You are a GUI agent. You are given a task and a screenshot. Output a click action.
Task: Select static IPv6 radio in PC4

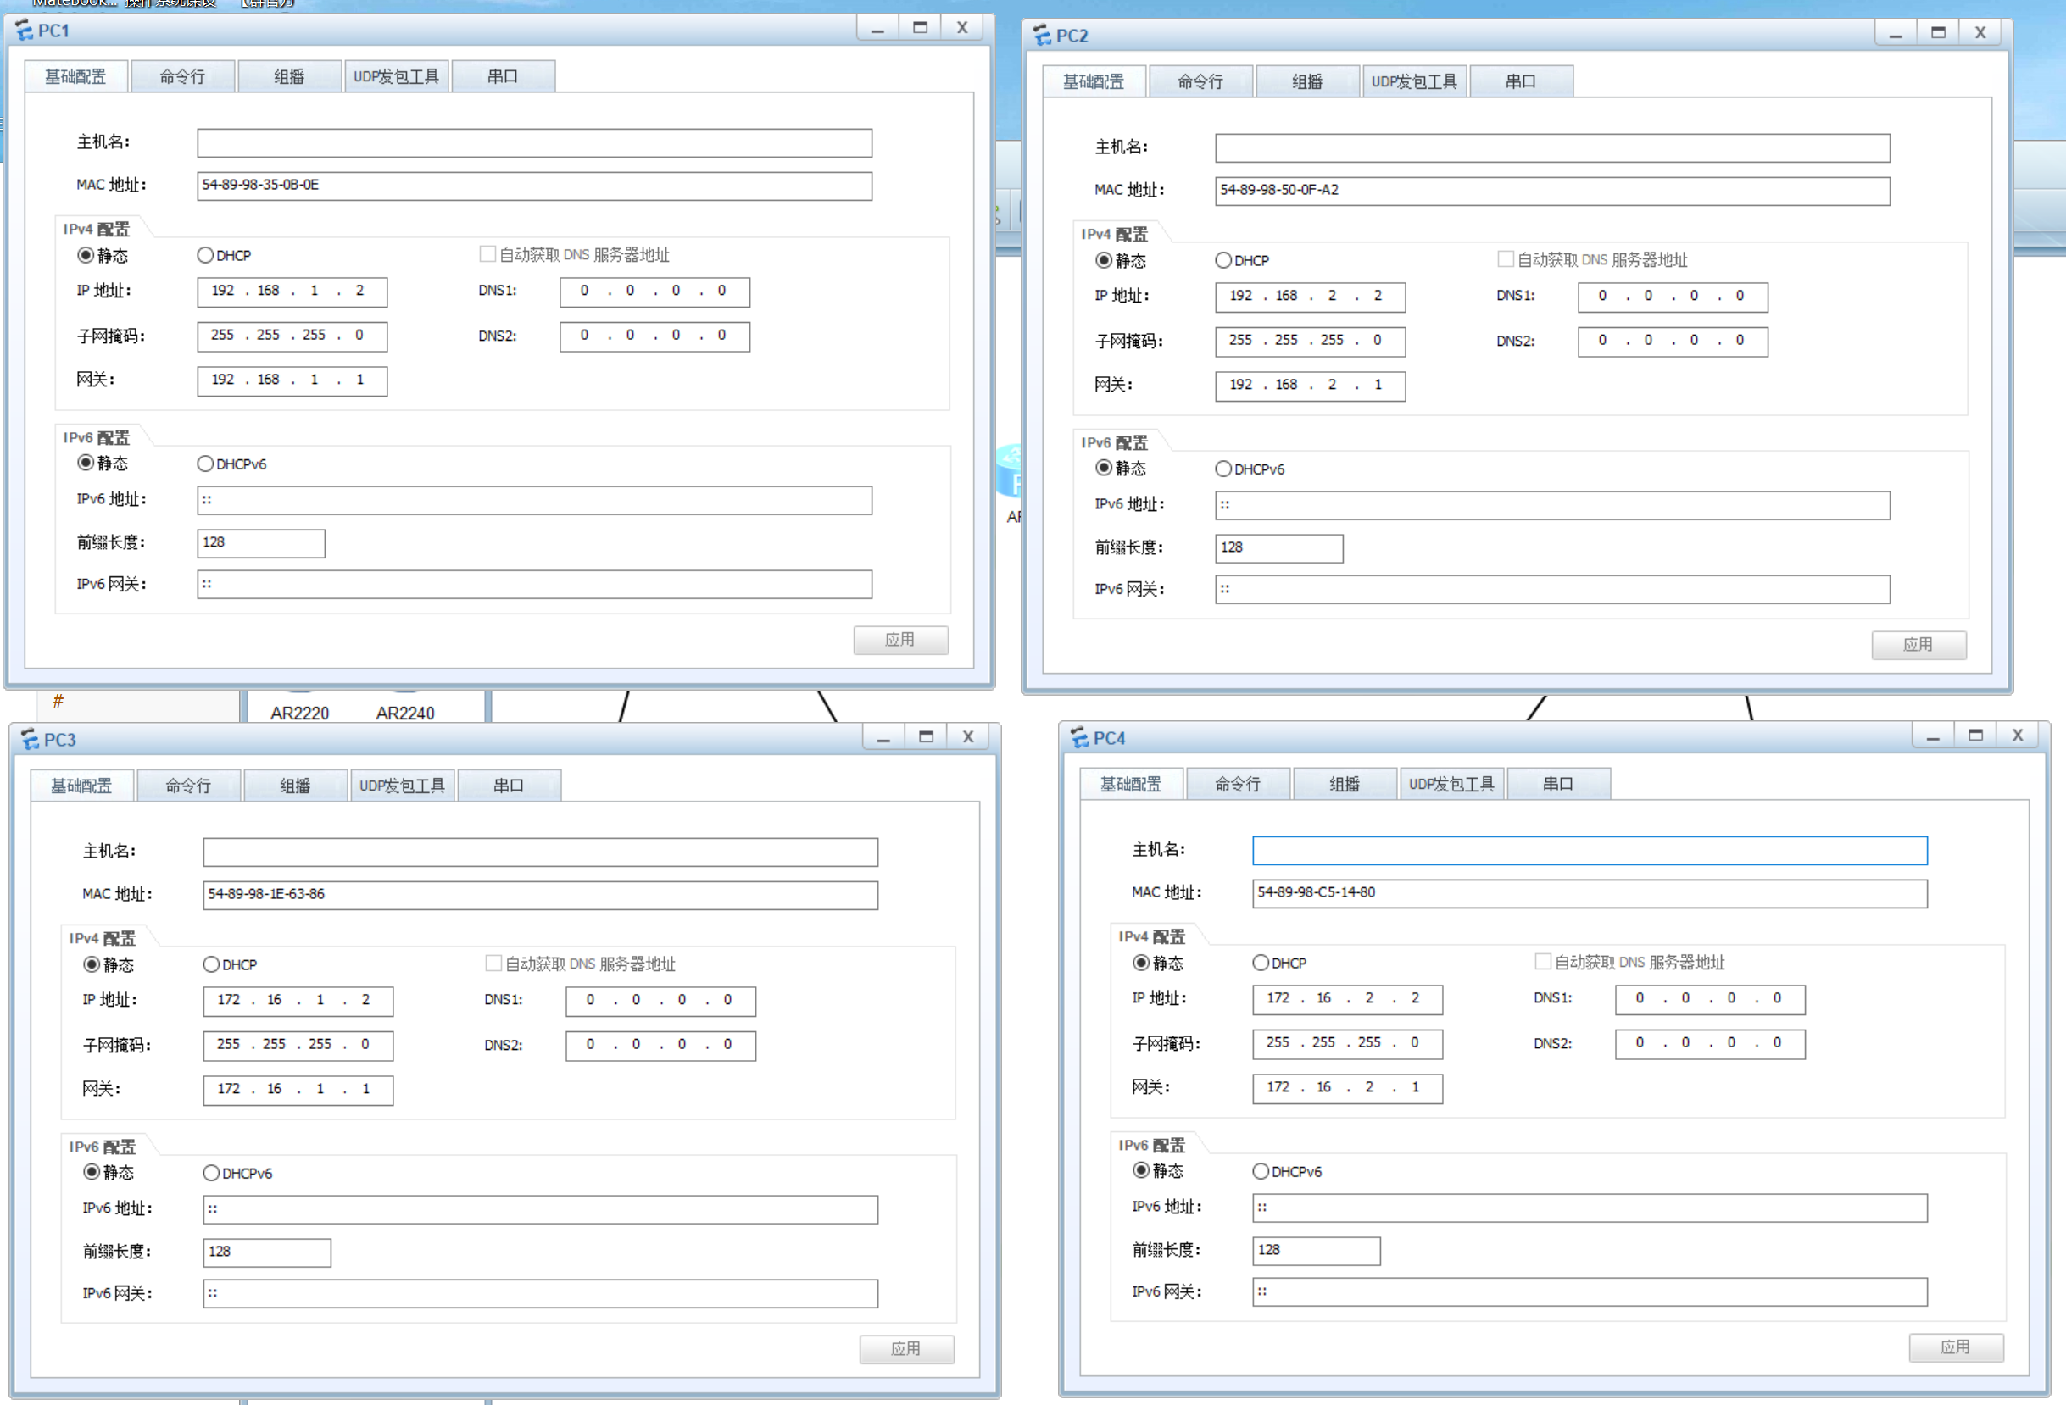1141,1170
